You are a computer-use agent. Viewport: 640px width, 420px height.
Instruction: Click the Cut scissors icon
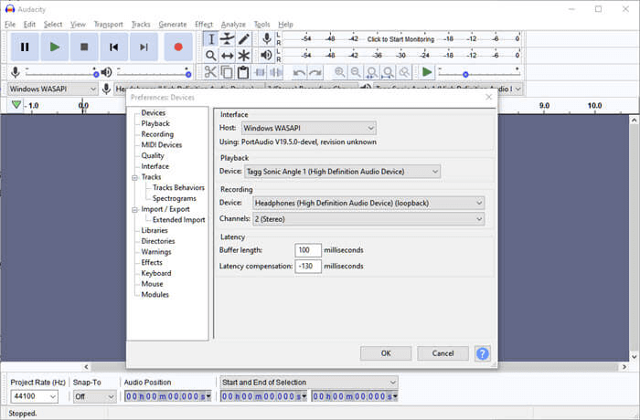click(210, 72)
